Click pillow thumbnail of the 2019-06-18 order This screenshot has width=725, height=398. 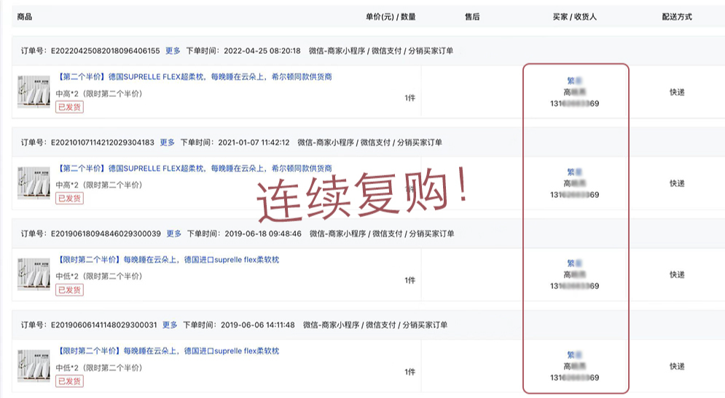click(x=34, y=274)
